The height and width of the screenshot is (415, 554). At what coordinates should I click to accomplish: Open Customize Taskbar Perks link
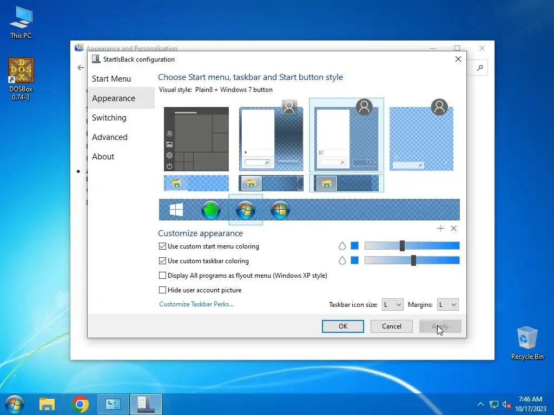[x=196, y=304]
